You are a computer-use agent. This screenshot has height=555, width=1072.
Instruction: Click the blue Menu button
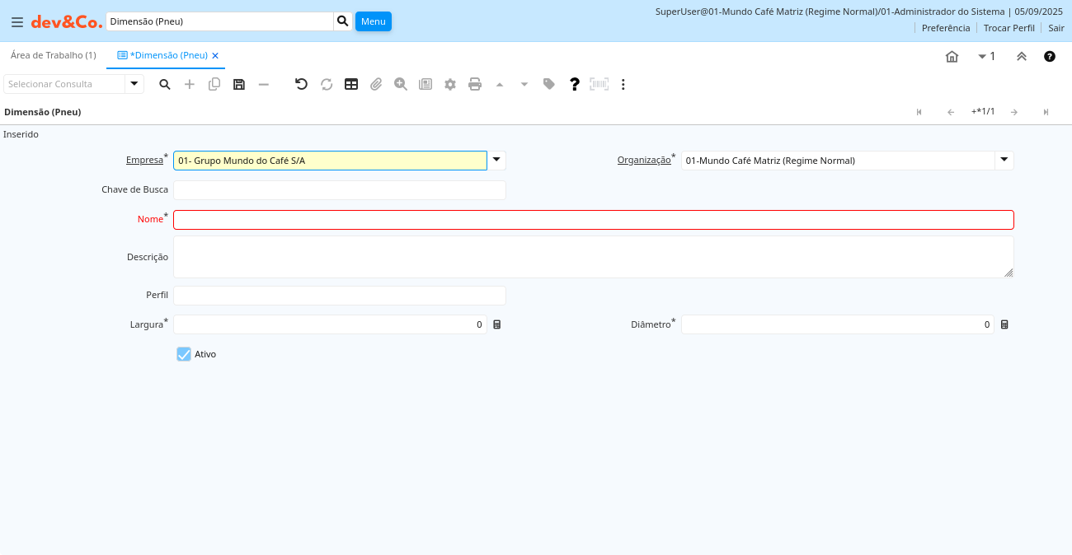[373, 21]
